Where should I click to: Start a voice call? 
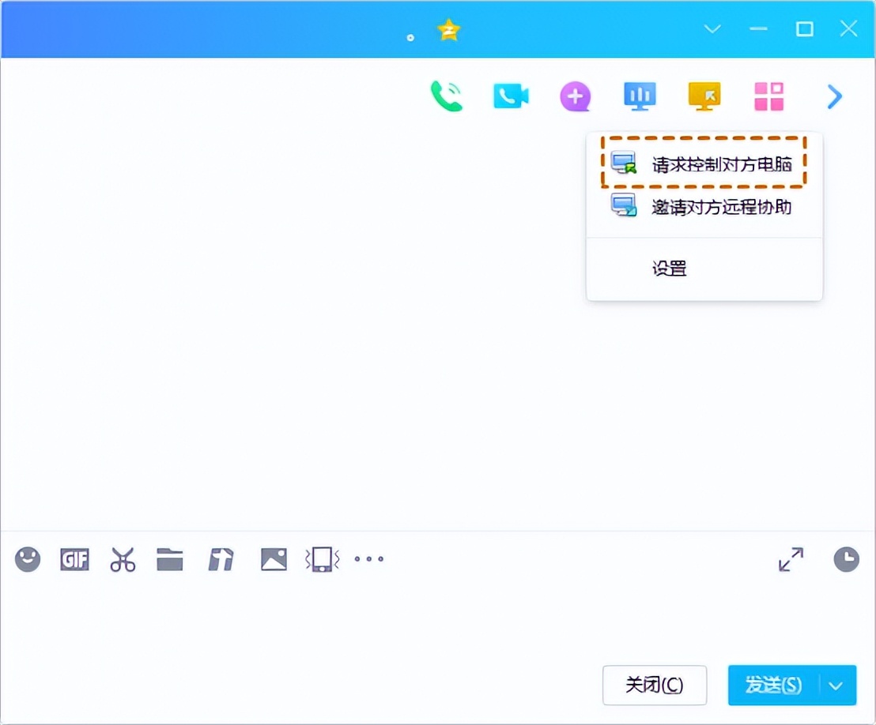447,96
